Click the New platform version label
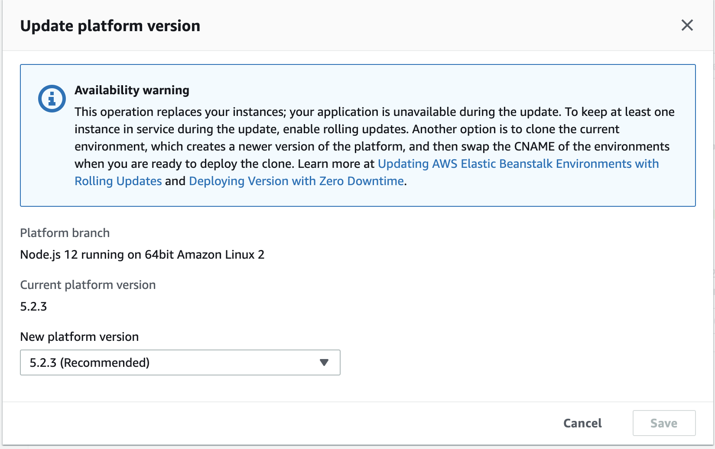715x449 pixels. [x=79, y=337]
